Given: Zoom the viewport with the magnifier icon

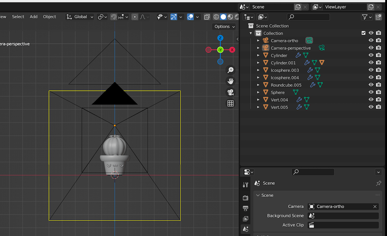Looking at the screenshot, I should 230,70.
